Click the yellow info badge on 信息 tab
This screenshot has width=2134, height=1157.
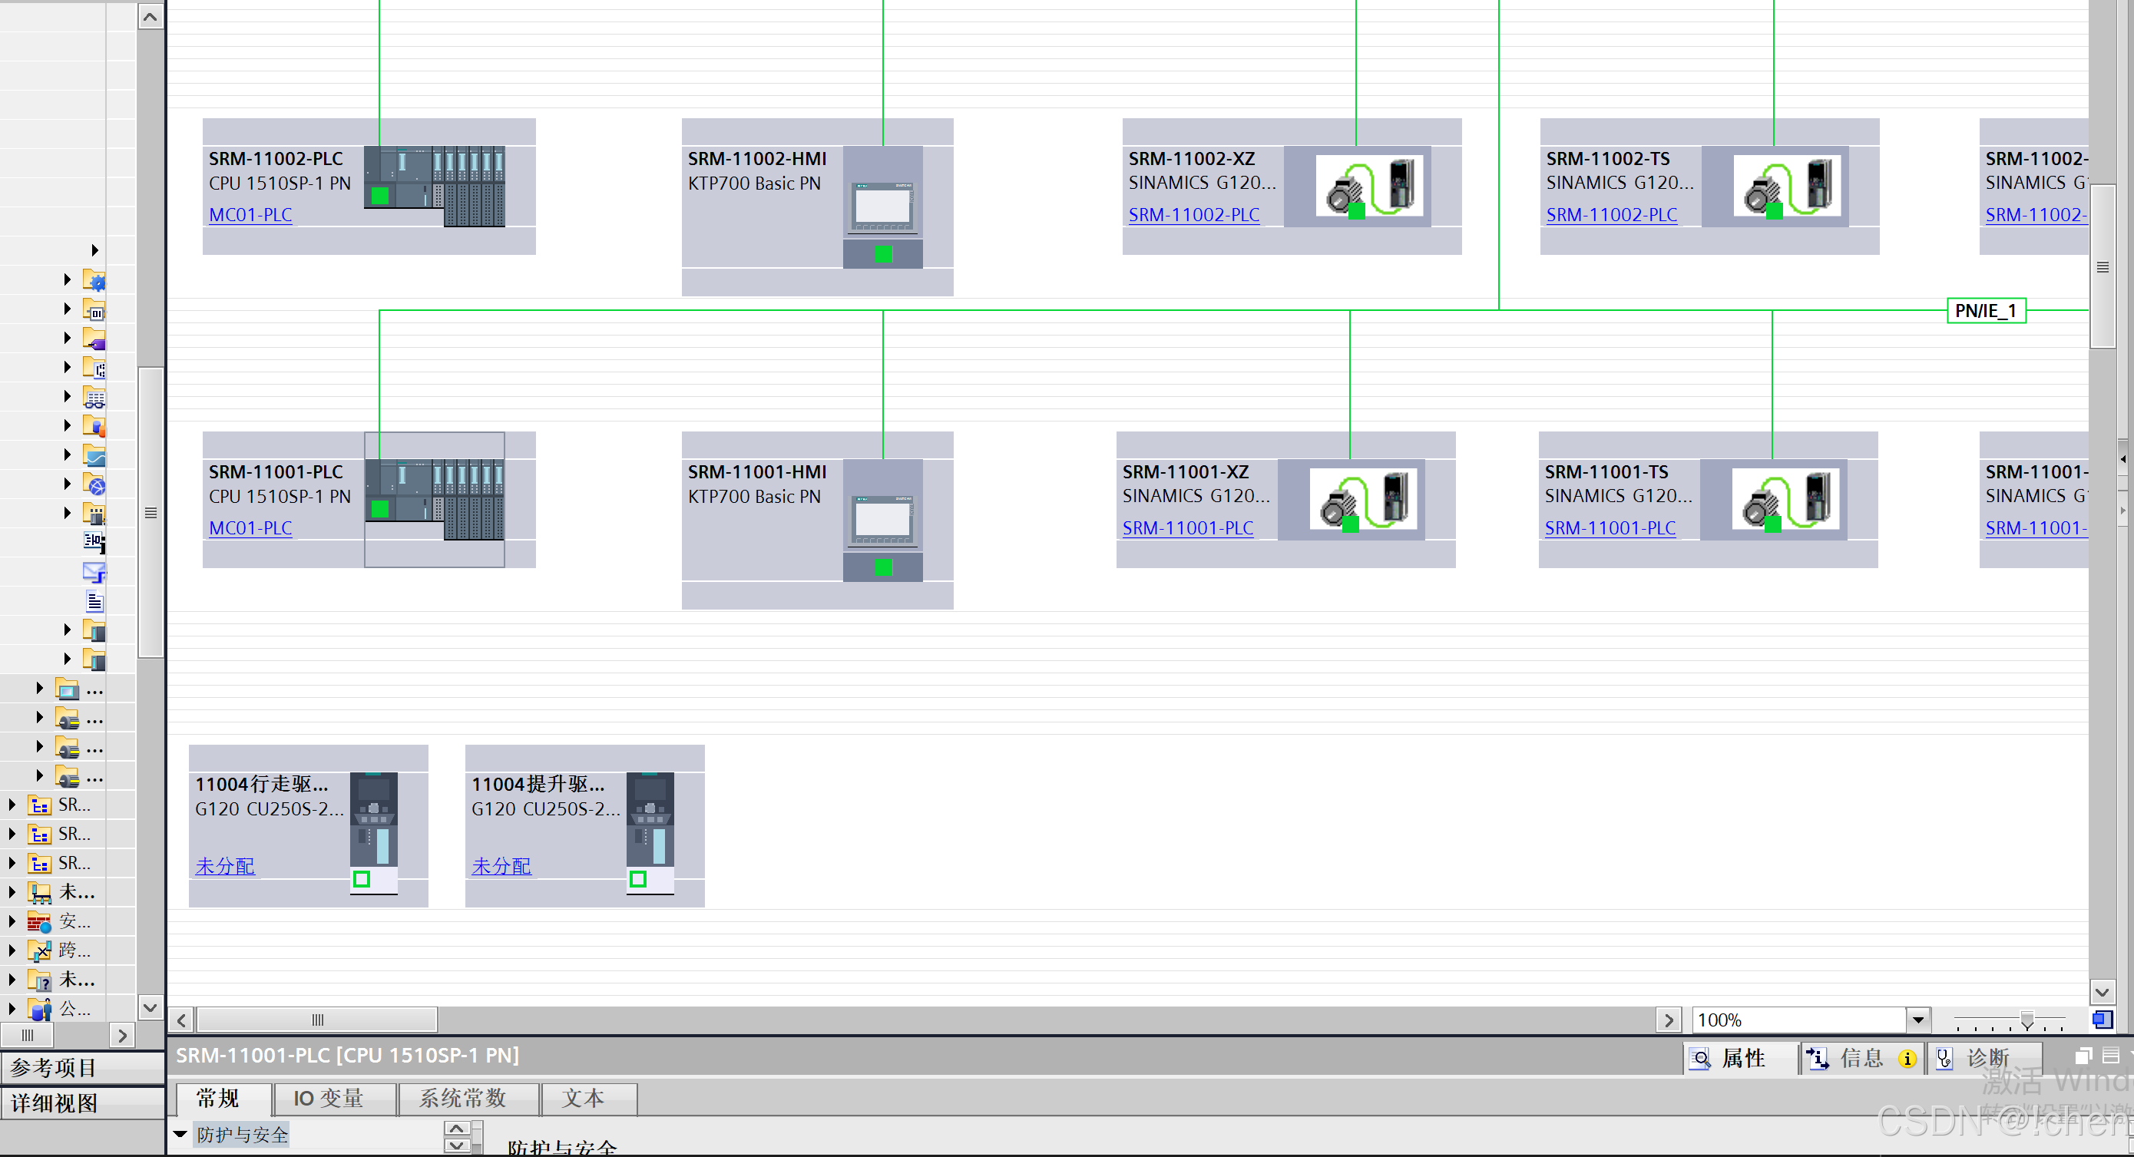point(1907,1059)
